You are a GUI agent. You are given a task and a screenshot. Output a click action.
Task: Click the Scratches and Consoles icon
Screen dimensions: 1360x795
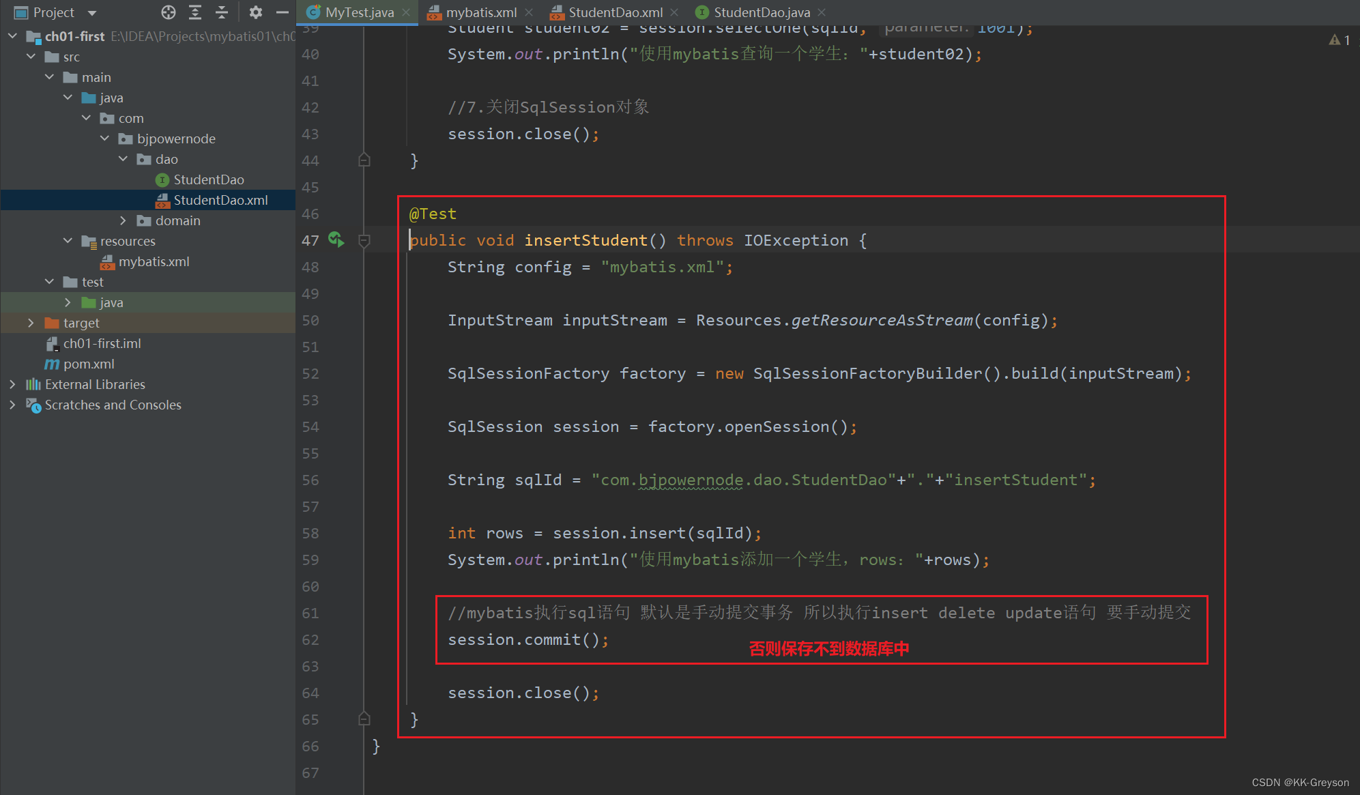tap(33, 405)
